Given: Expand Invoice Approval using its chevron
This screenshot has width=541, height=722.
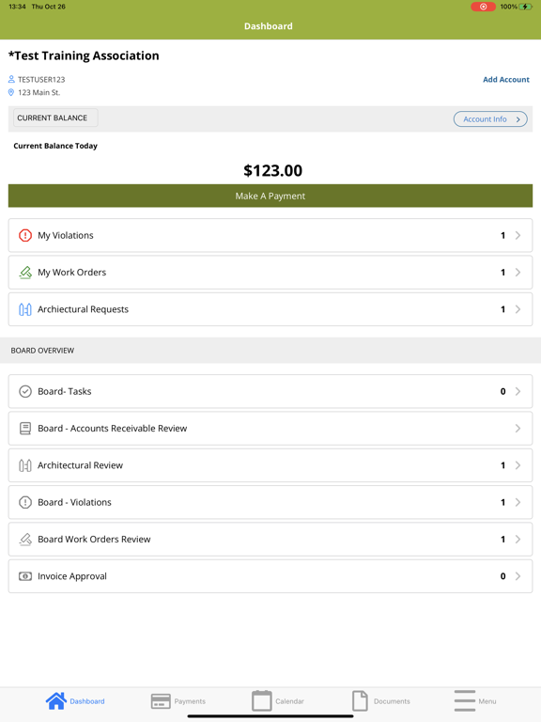Looking at the screenshot, I should [518, 576].
